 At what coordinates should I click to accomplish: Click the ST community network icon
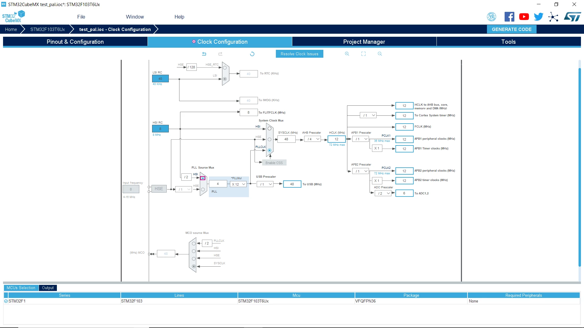[553, 17]
